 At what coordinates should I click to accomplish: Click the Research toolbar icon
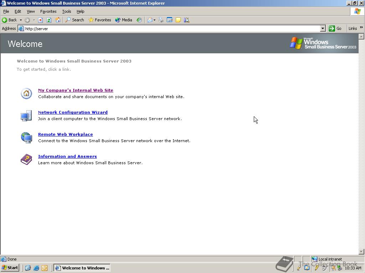coord(186,20)
